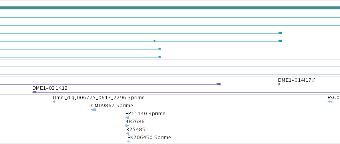
Task: Select the ESG0 text label
Action: point(334,98)
